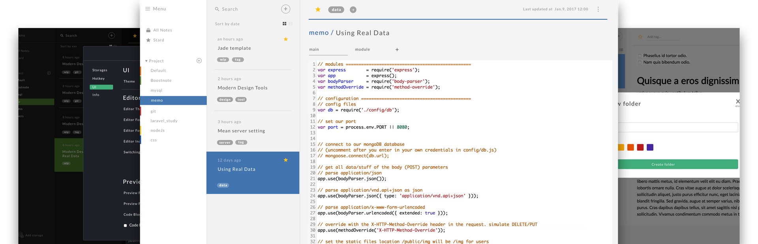The image size is (758, 244).
Task: Toggle star on Jade template note
Action: coord(286,39)
